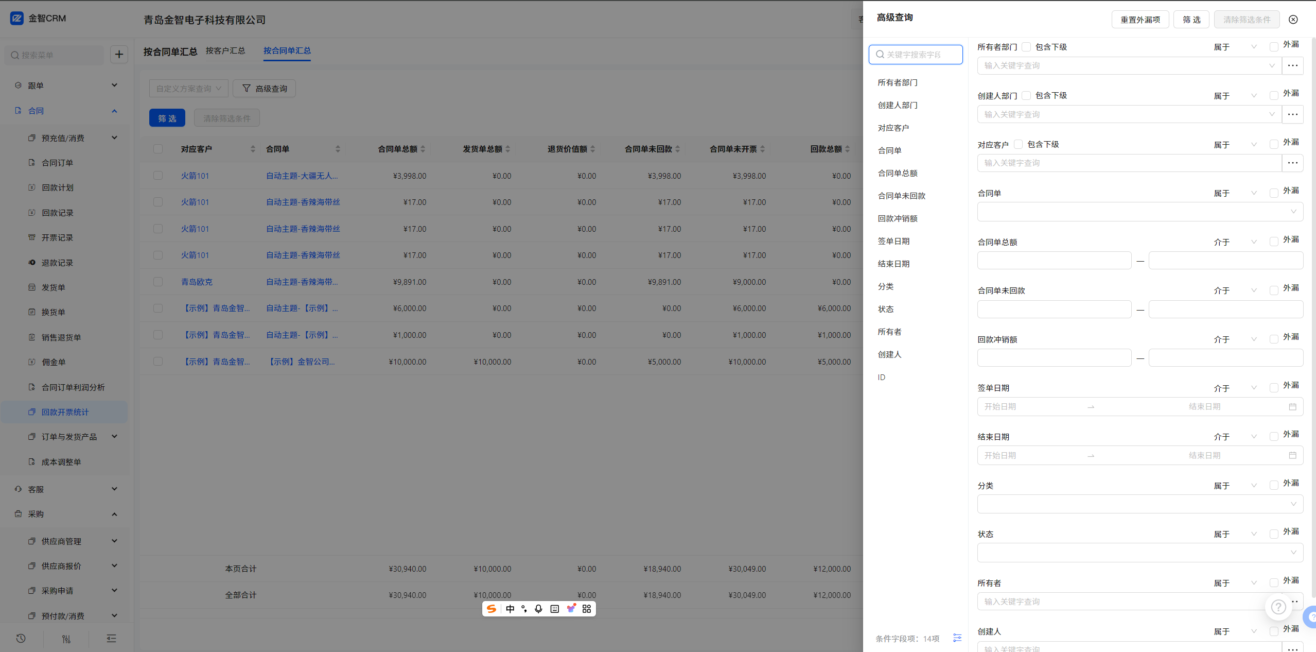
Task: Click the keyword field search box
Action: [x=916, y=55]
